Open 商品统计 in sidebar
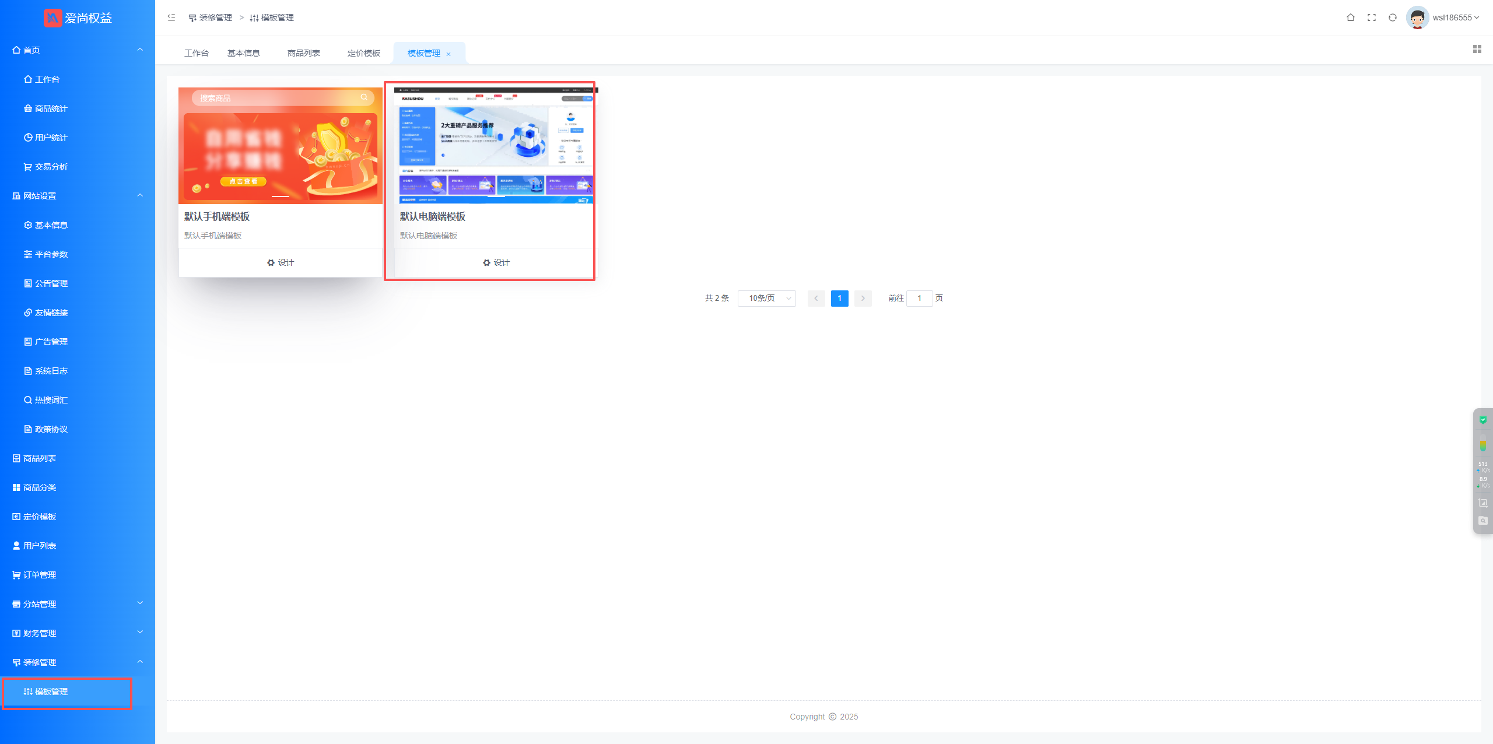Screen dimensions: 1493x744 pyautogui.click(x=51, y=108)
